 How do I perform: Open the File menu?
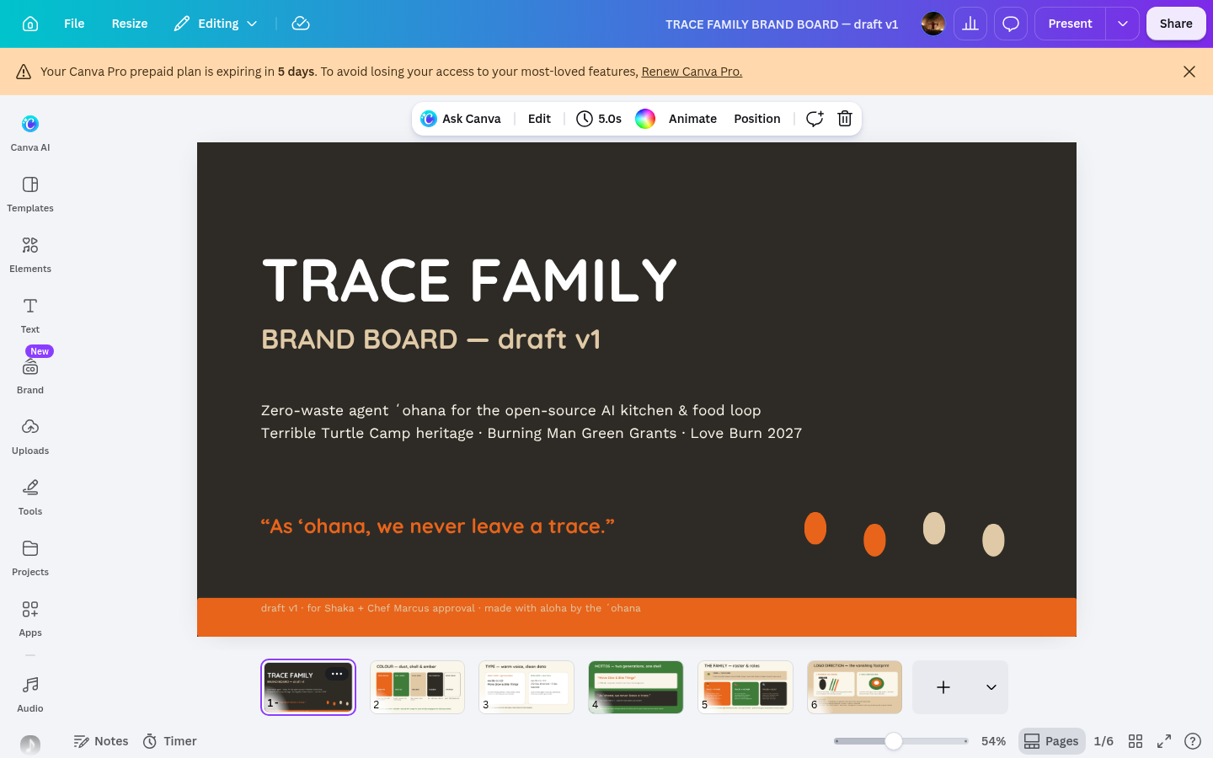click(x=74, y=24)
